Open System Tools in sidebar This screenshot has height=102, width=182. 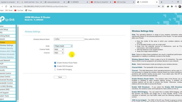[8, 96]
